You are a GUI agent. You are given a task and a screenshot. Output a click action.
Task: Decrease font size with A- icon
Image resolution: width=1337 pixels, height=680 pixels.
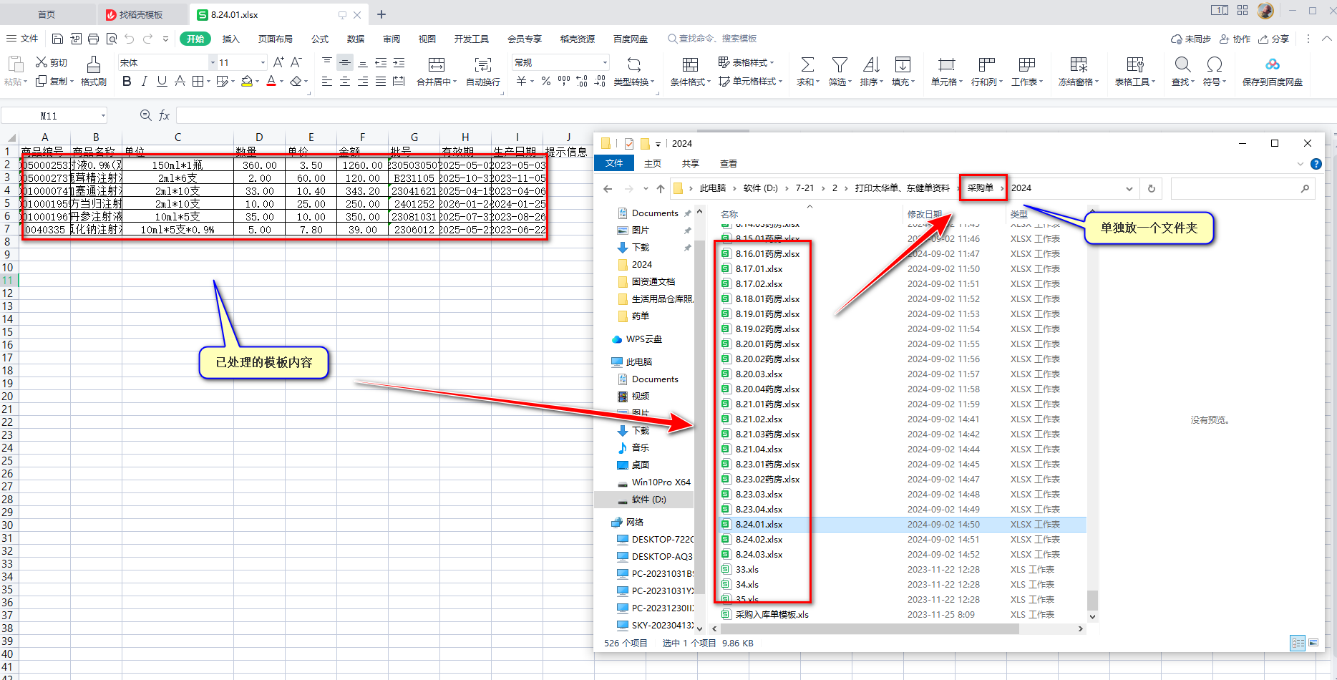pos(296,63)
